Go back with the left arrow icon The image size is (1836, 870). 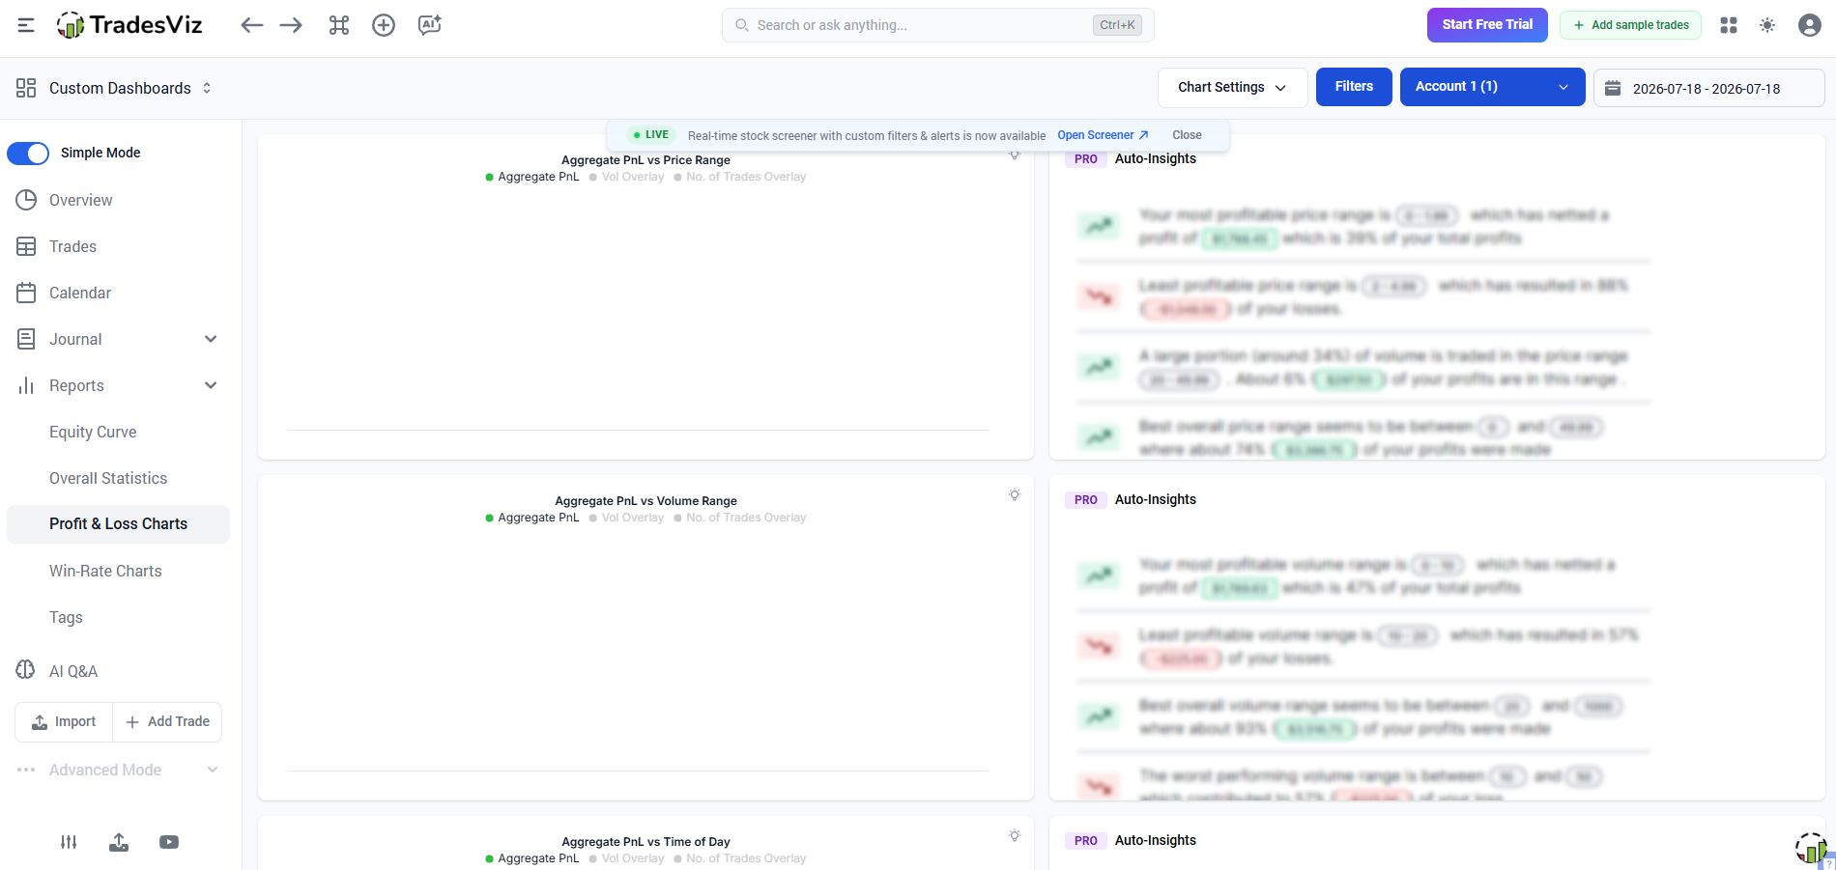pyautogui.click(x=252, y=25)
